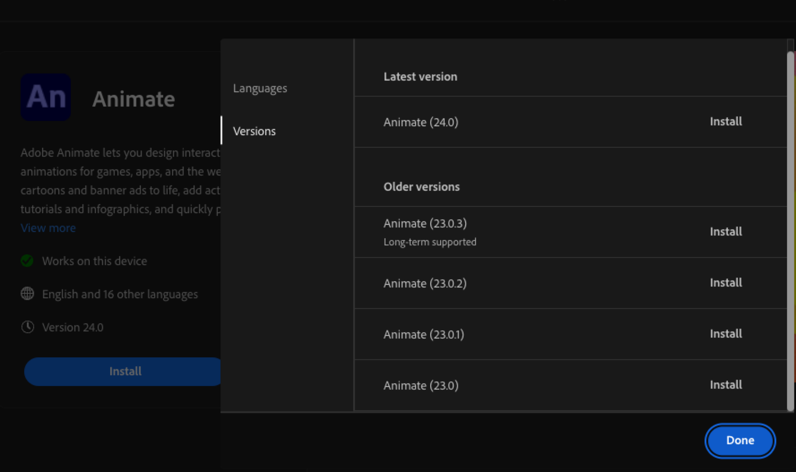
Task: Click English and 16 other languages text
Action: 120,294
